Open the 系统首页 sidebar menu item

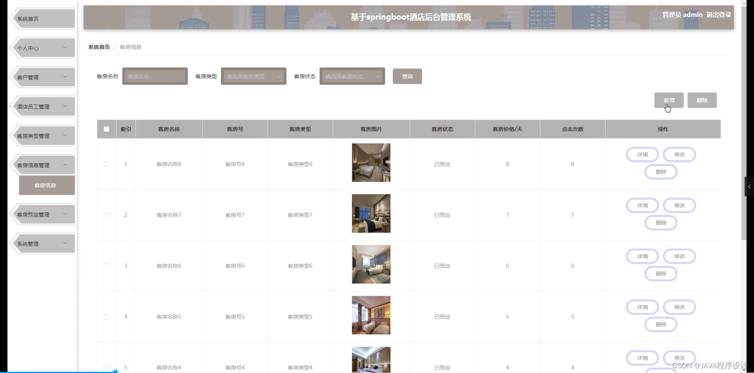[43, 19]
